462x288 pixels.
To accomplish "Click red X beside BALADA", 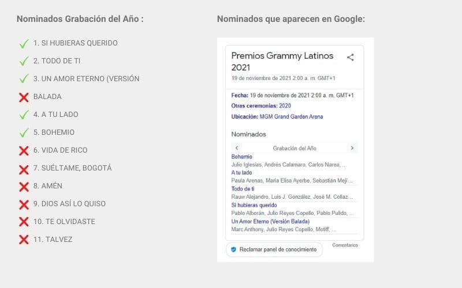I will [x=24, y=97].
